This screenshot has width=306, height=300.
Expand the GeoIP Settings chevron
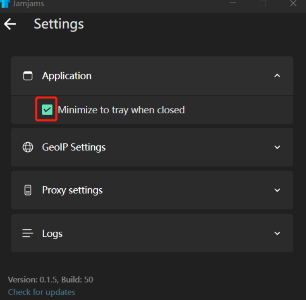pyautogui.click(x=277, y=147)
